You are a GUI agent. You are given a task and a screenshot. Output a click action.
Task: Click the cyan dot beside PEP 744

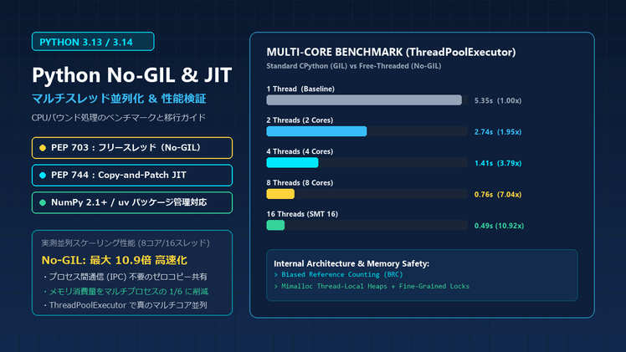coord(43,175)
